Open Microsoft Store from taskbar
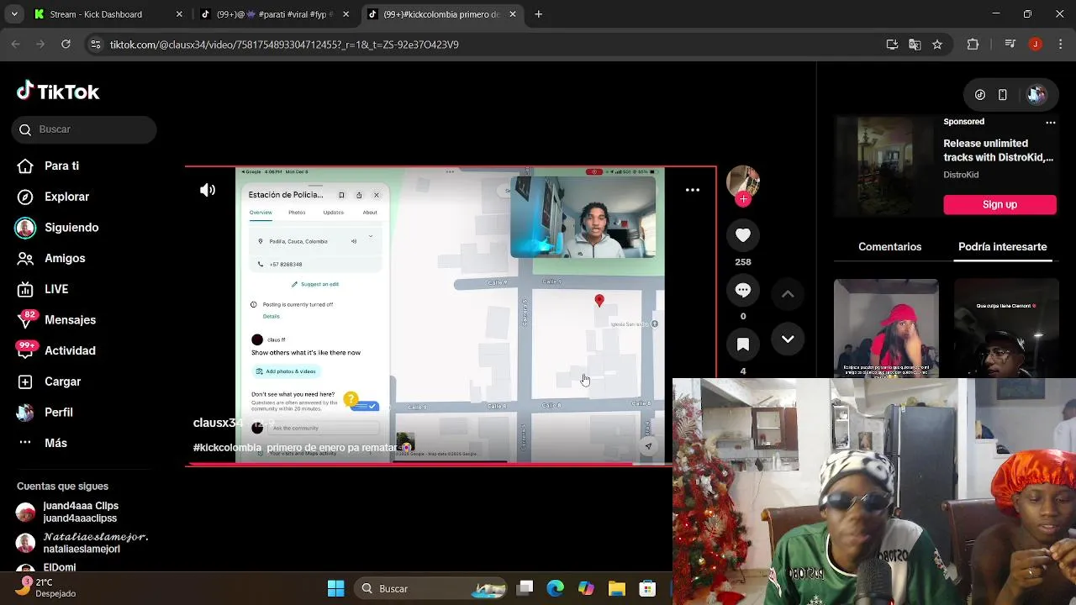This screenshot has width=1076, height=605. point(646,588)
